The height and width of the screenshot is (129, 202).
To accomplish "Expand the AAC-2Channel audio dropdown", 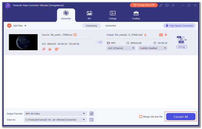I will point(121,48).
